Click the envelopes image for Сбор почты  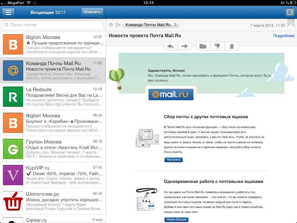[148, 138]
